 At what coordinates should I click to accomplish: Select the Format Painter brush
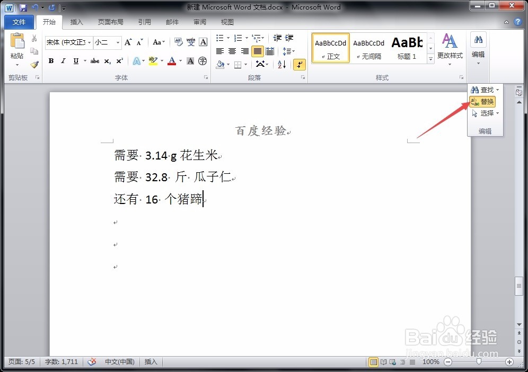coord(34,64)
